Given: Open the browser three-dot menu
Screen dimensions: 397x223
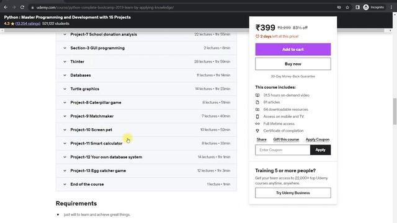Looking at the screenshot, I should 391,7.
